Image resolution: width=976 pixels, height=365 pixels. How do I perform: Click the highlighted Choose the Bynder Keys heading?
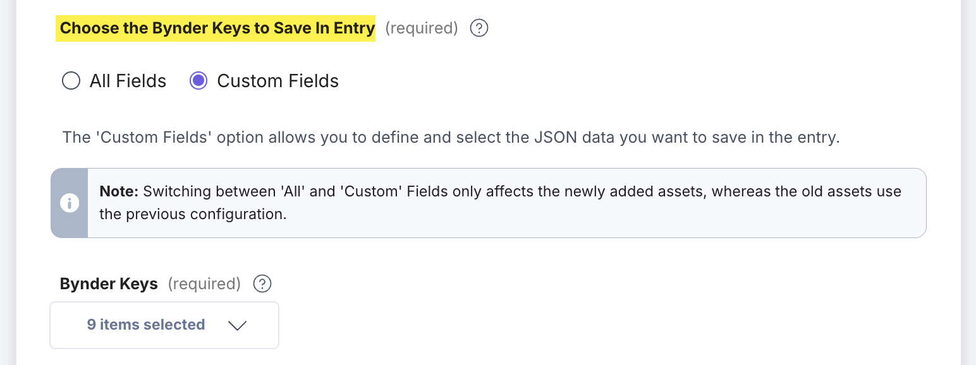(x=216, y=28)
